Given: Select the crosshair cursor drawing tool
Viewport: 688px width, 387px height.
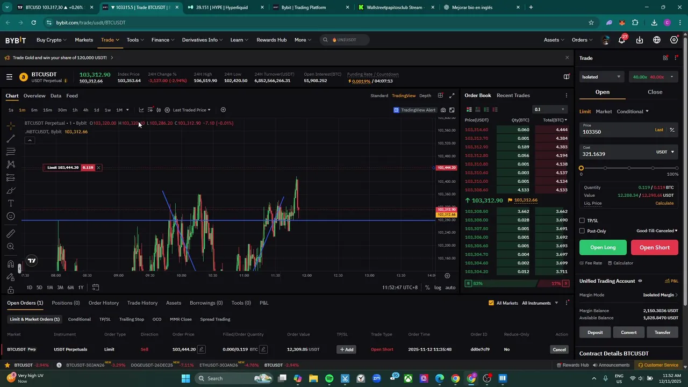Looking at the screenshot, I should [x=11, y=126].
